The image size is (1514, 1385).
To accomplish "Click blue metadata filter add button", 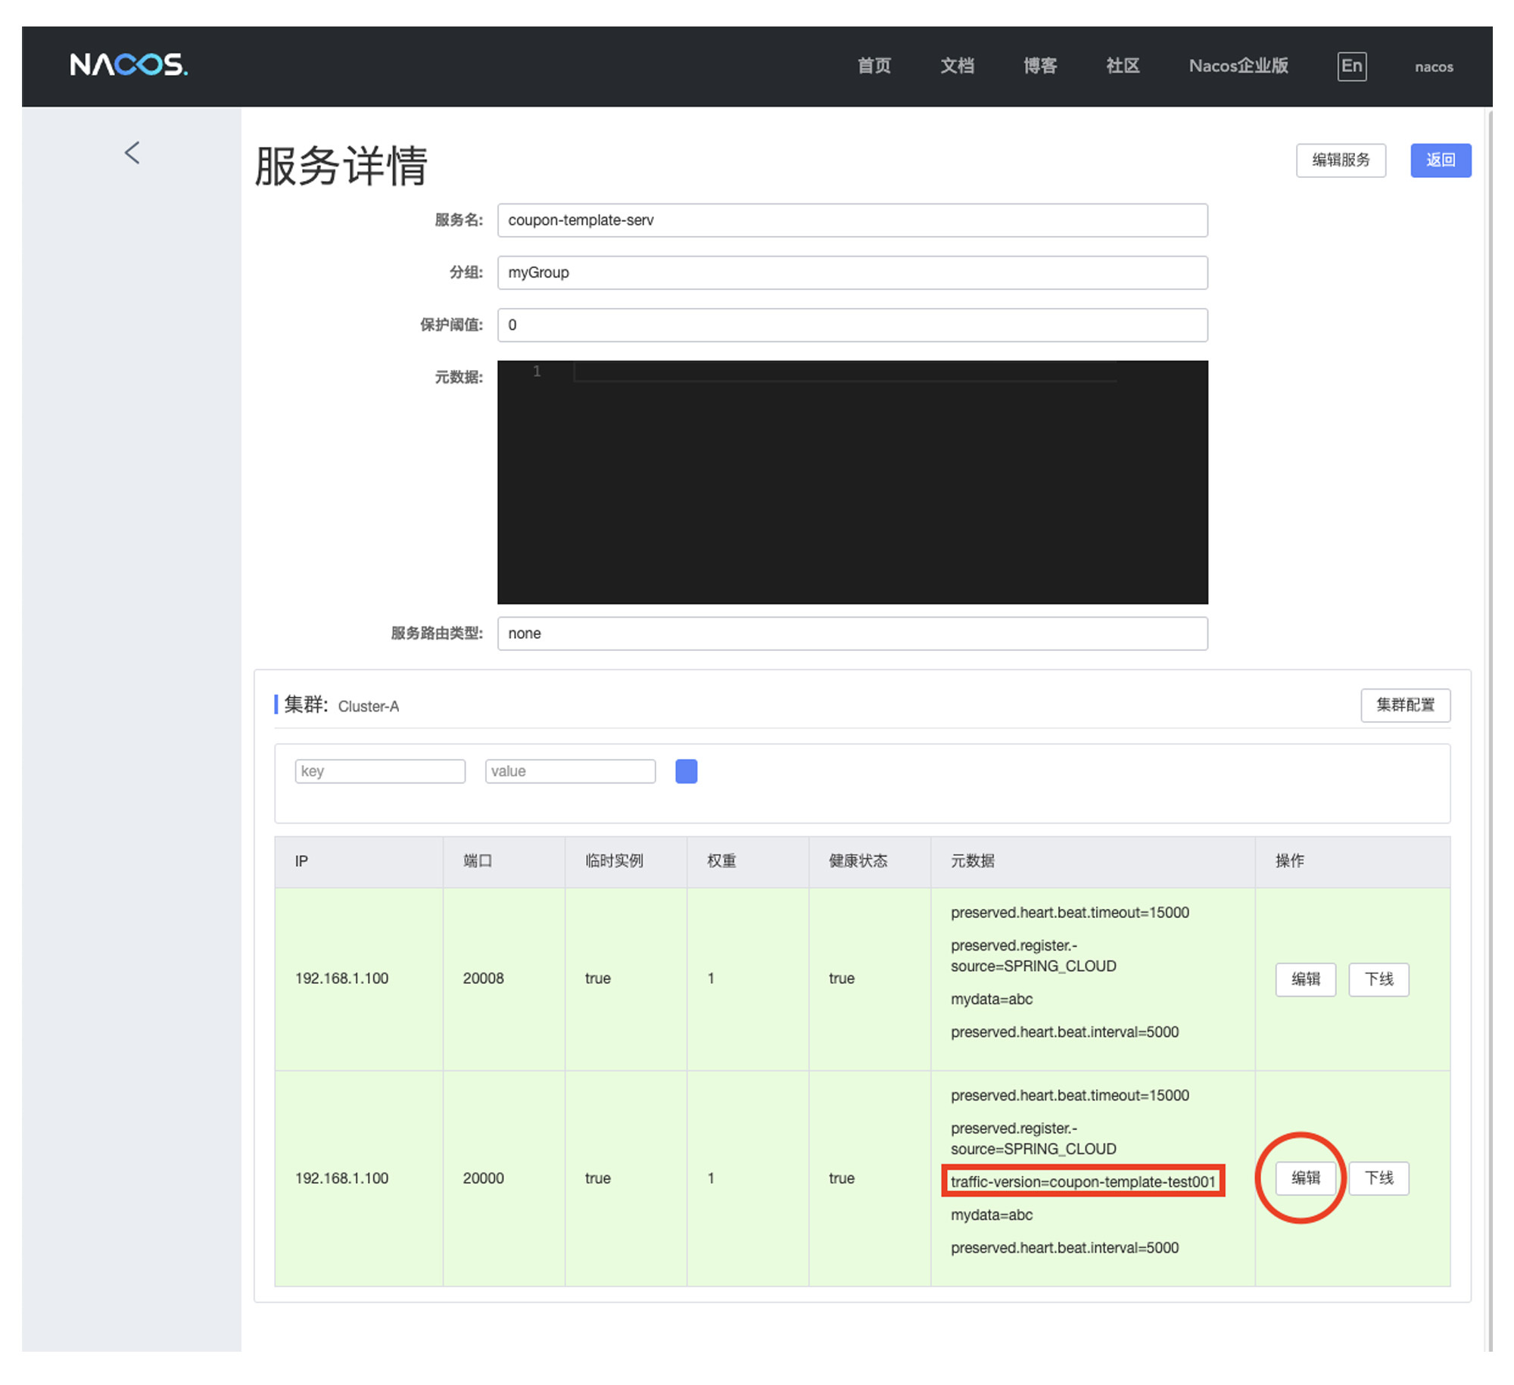I will [686, 771].
